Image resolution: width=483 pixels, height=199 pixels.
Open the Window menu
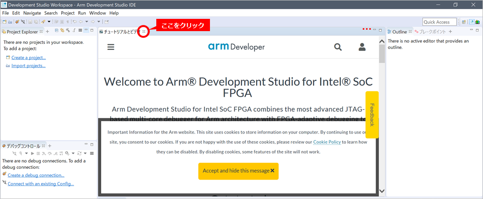coord(97,13)
